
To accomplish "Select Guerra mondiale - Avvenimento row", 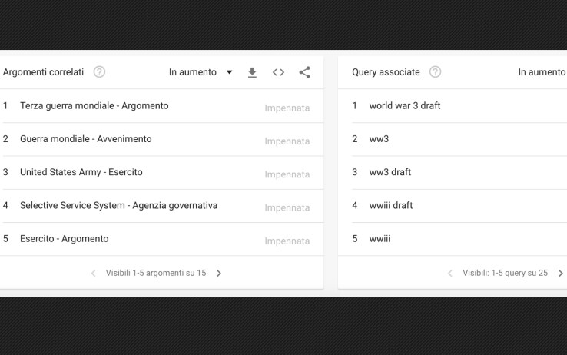I will (161, 139).
